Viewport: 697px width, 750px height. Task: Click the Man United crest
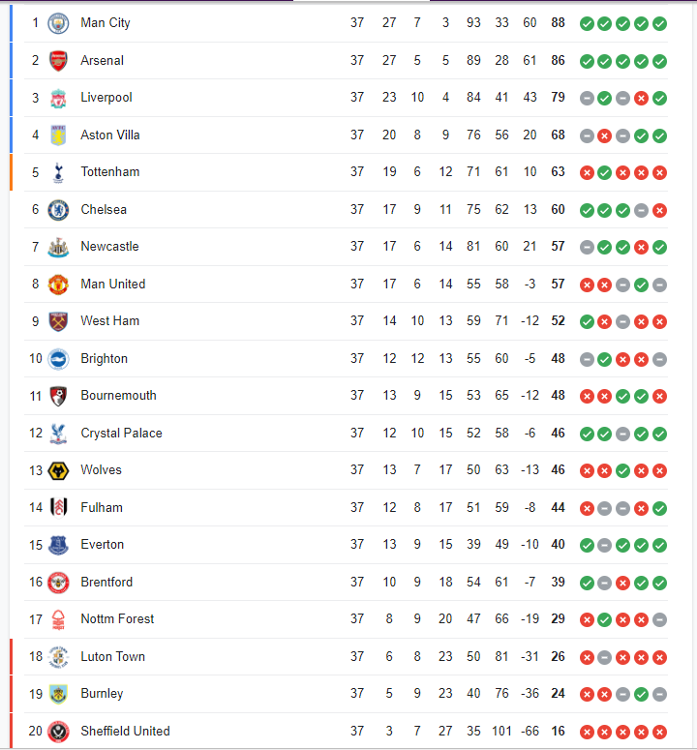(x=58, y=285)
